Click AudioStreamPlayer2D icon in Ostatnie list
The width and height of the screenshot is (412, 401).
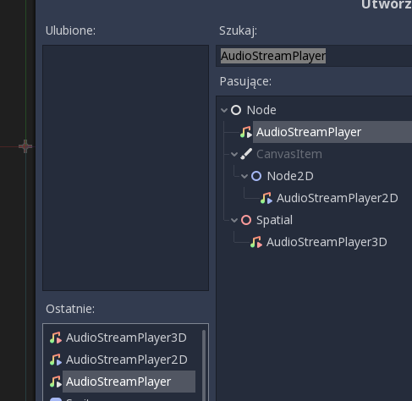point(56,360)
